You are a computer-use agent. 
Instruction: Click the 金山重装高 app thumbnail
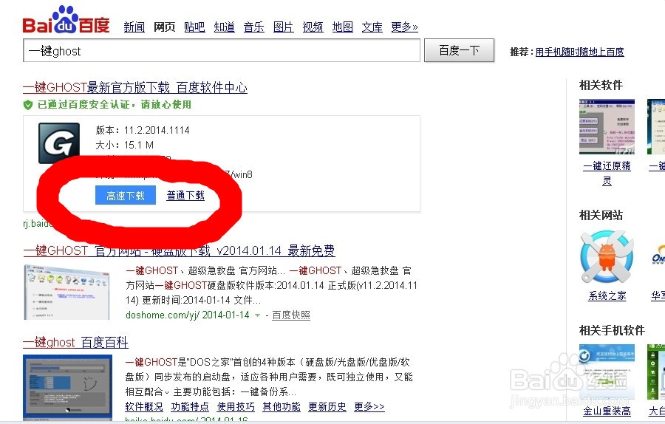(607, 372)
